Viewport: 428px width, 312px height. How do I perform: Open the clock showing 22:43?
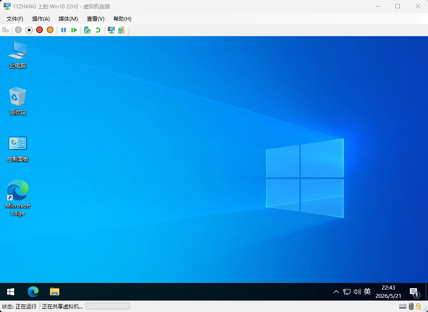(x=388, y=292)
